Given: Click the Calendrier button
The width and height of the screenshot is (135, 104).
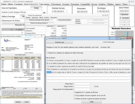Looking at the screenshot, I should [x=124, y=14].
